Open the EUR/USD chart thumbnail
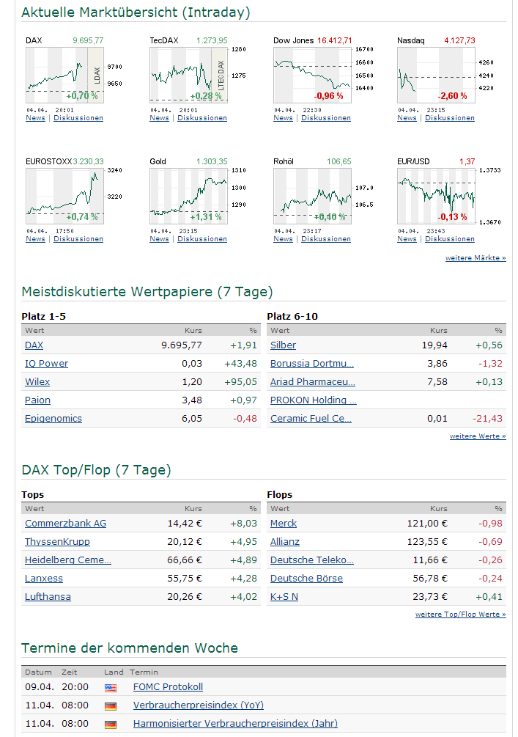The image size is (518, 737). click(x=436, y=196)
